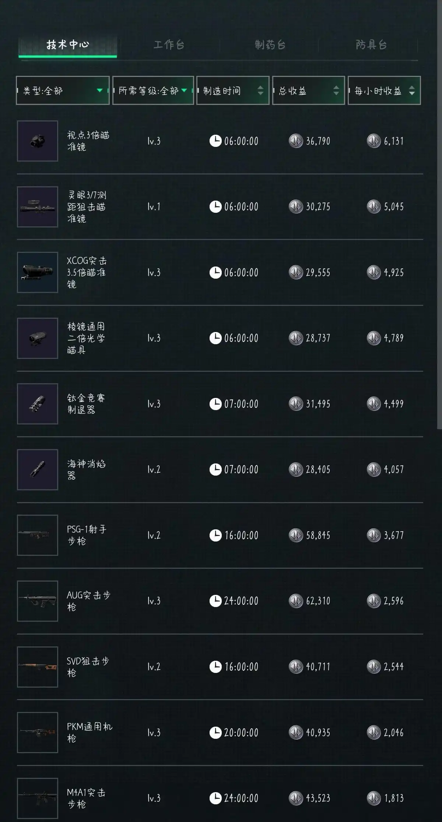442x822 pixels.
Task: Click the M4A1突击步枪 item name
Action: (86, 798)
